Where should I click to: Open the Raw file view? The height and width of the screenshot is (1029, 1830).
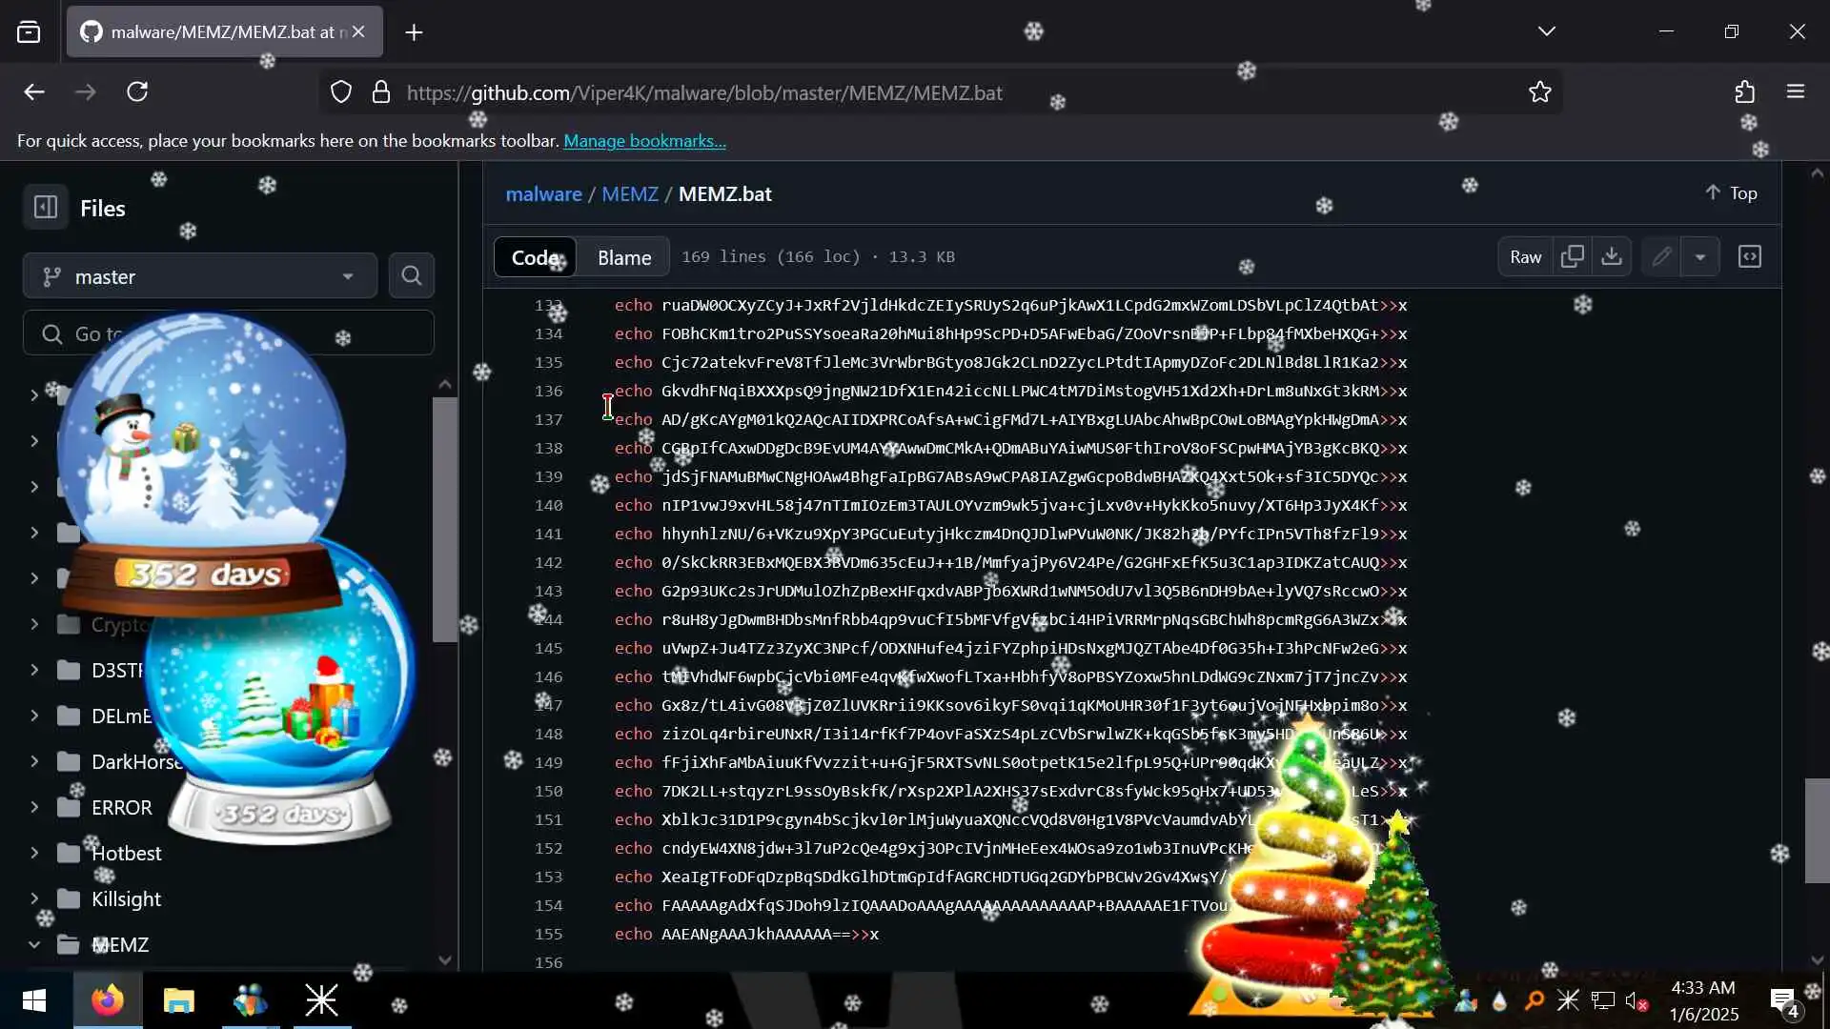click(x=1525, y=257)
